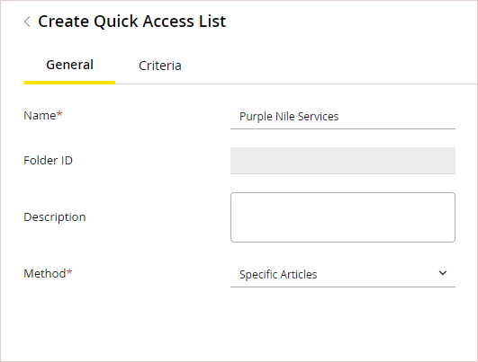Expand Method list via the chevron arrow
Image resolution: width=478 pixels, height=362 pixels.
coord(443,273)
